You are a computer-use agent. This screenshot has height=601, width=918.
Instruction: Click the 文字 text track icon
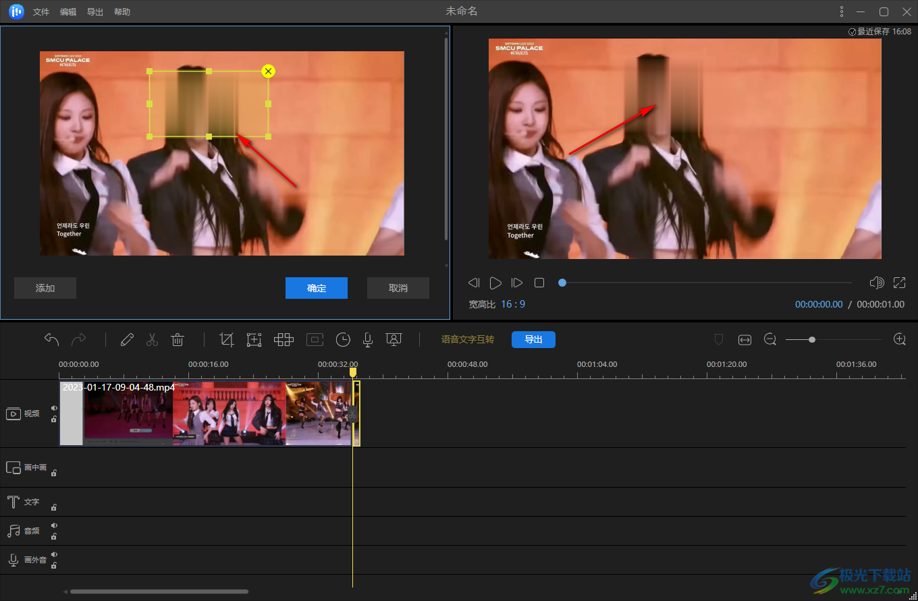13,502
